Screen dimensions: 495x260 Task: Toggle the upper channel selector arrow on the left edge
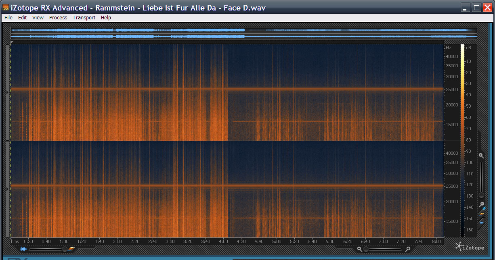7,92
